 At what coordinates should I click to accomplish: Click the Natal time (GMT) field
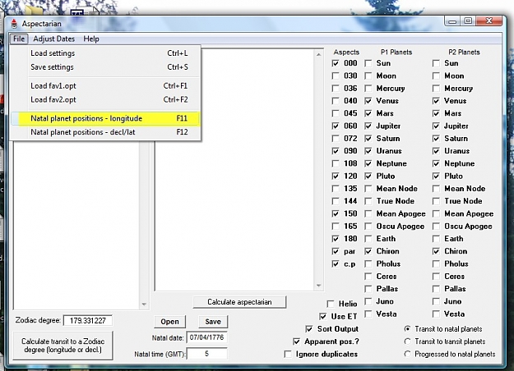[x=207, y=354]
